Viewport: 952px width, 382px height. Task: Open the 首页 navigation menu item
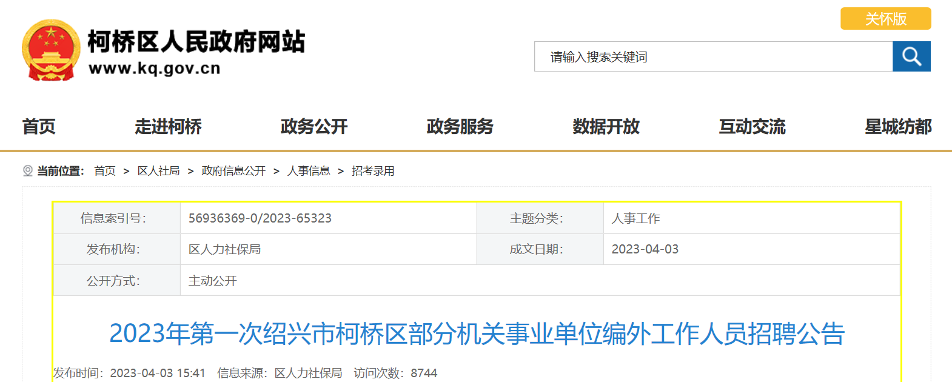coord(39,126)
